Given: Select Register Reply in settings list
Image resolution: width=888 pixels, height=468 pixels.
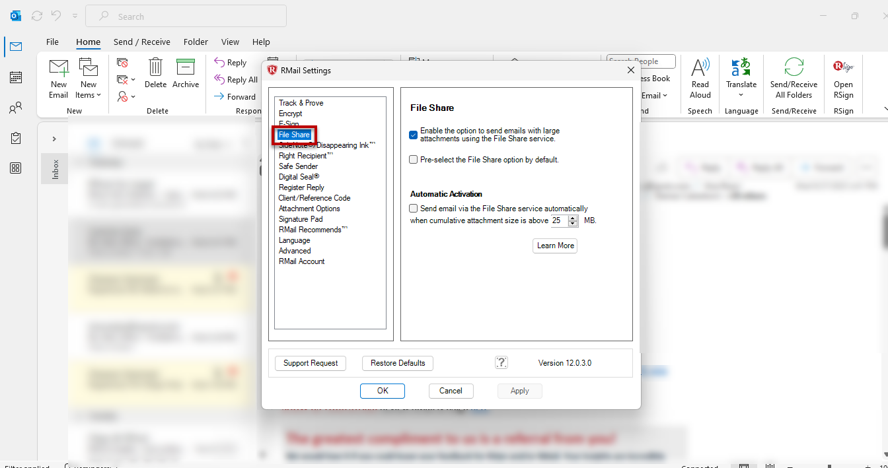Looking at the screenshot, I should pyautogui.click(x=301, y=187).
